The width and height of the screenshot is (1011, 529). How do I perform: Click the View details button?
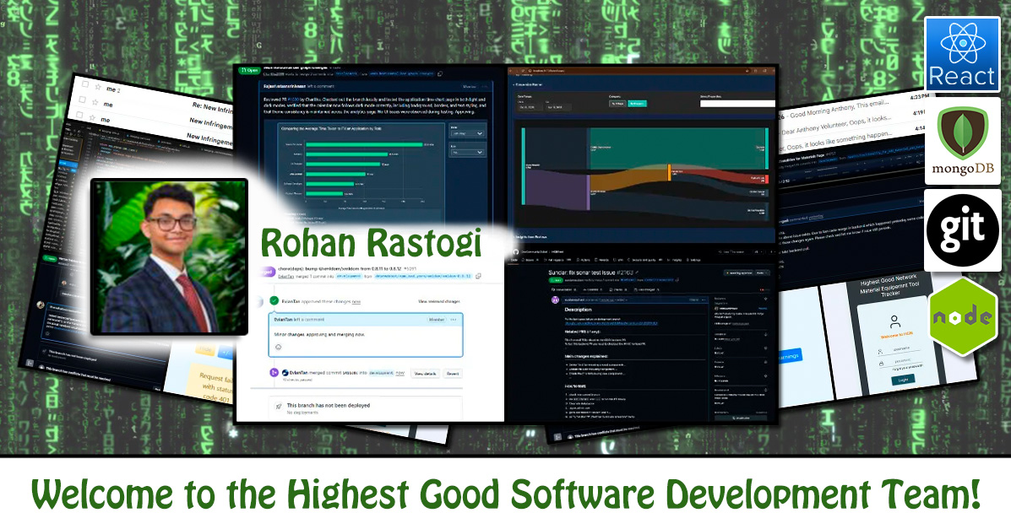425,373
